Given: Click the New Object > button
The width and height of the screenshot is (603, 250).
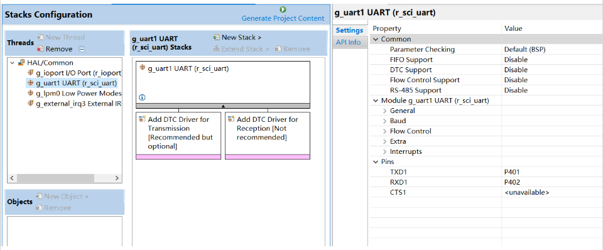Looking at the screenshot, I should [66, 196].
